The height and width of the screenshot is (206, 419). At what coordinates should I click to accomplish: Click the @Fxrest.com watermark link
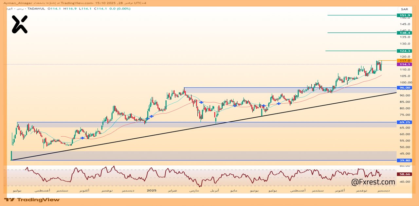tap(373, 182)
